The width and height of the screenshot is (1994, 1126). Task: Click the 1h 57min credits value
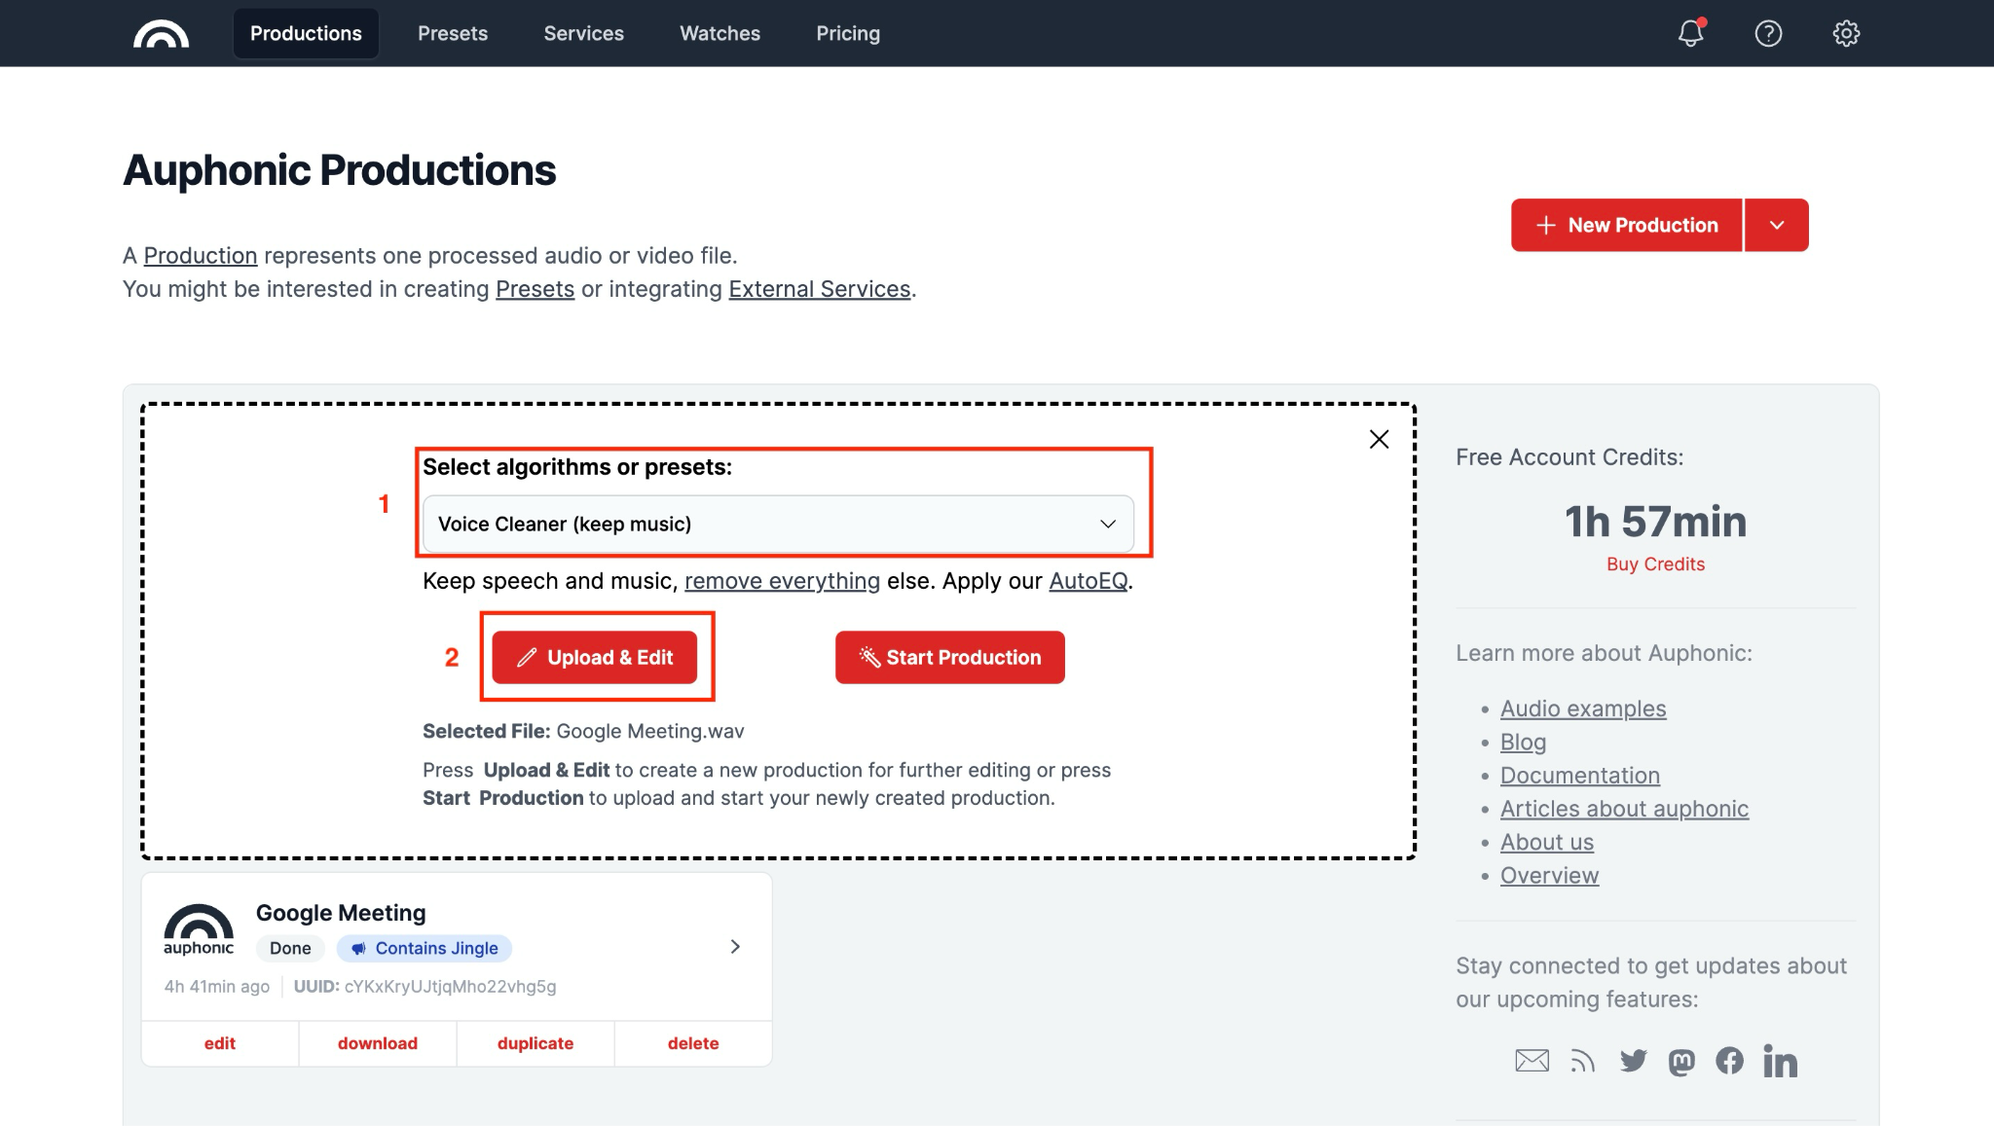(x=1655, y=522)
